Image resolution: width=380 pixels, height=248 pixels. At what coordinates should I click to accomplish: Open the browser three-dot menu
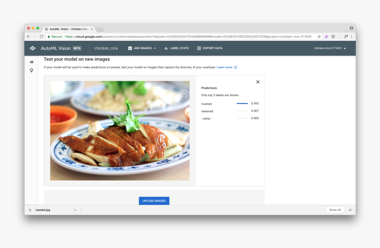pos(352,37)
